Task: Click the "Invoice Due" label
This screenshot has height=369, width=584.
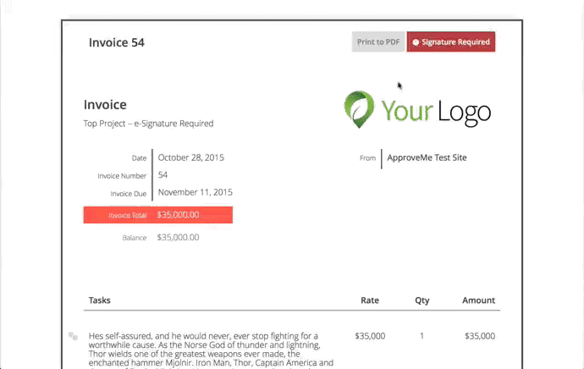Action: 128,194
